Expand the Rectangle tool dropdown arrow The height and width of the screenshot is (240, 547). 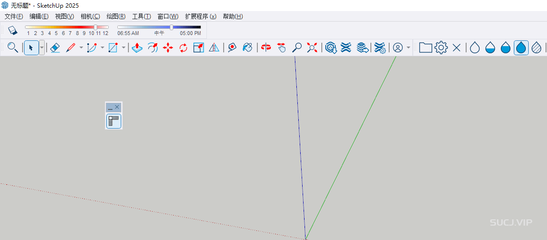[123, 48]
